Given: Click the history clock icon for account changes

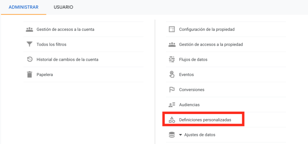Looking at the screenshot, I should tap(30, 59).
